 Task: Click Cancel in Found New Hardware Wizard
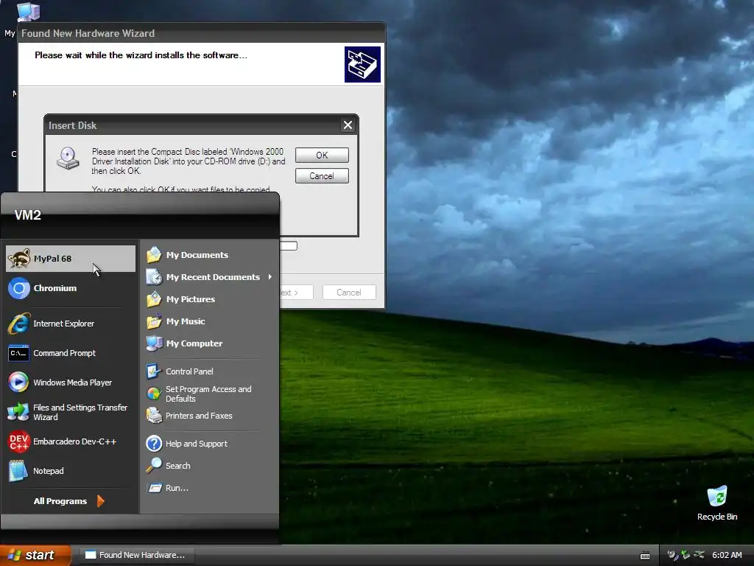(349, 292)
